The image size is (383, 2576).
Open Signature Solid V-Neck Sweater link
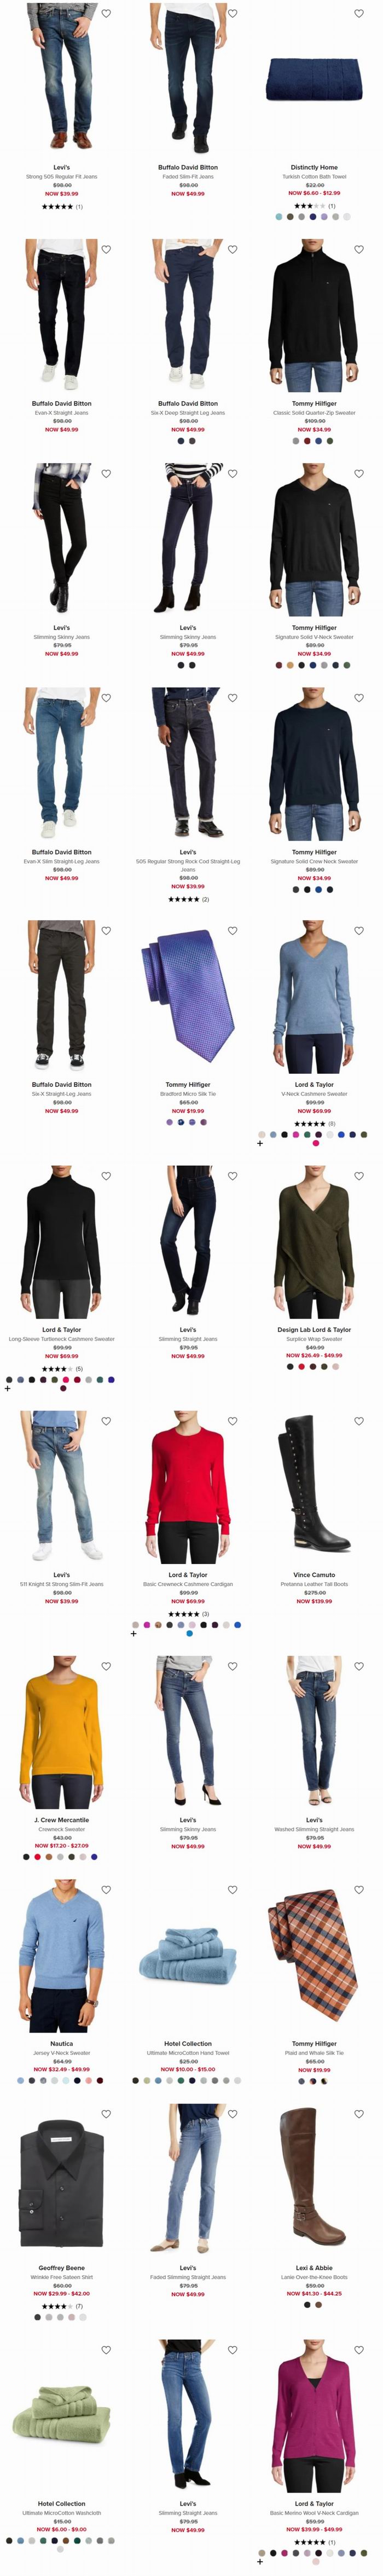[x=314, y=636]
